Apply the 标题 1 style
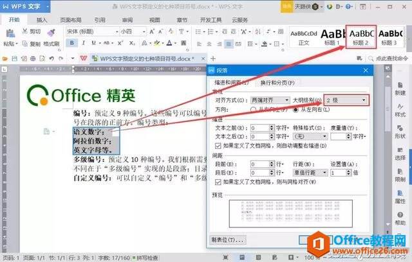Viewport: 412px width, 262px height. 332,38
